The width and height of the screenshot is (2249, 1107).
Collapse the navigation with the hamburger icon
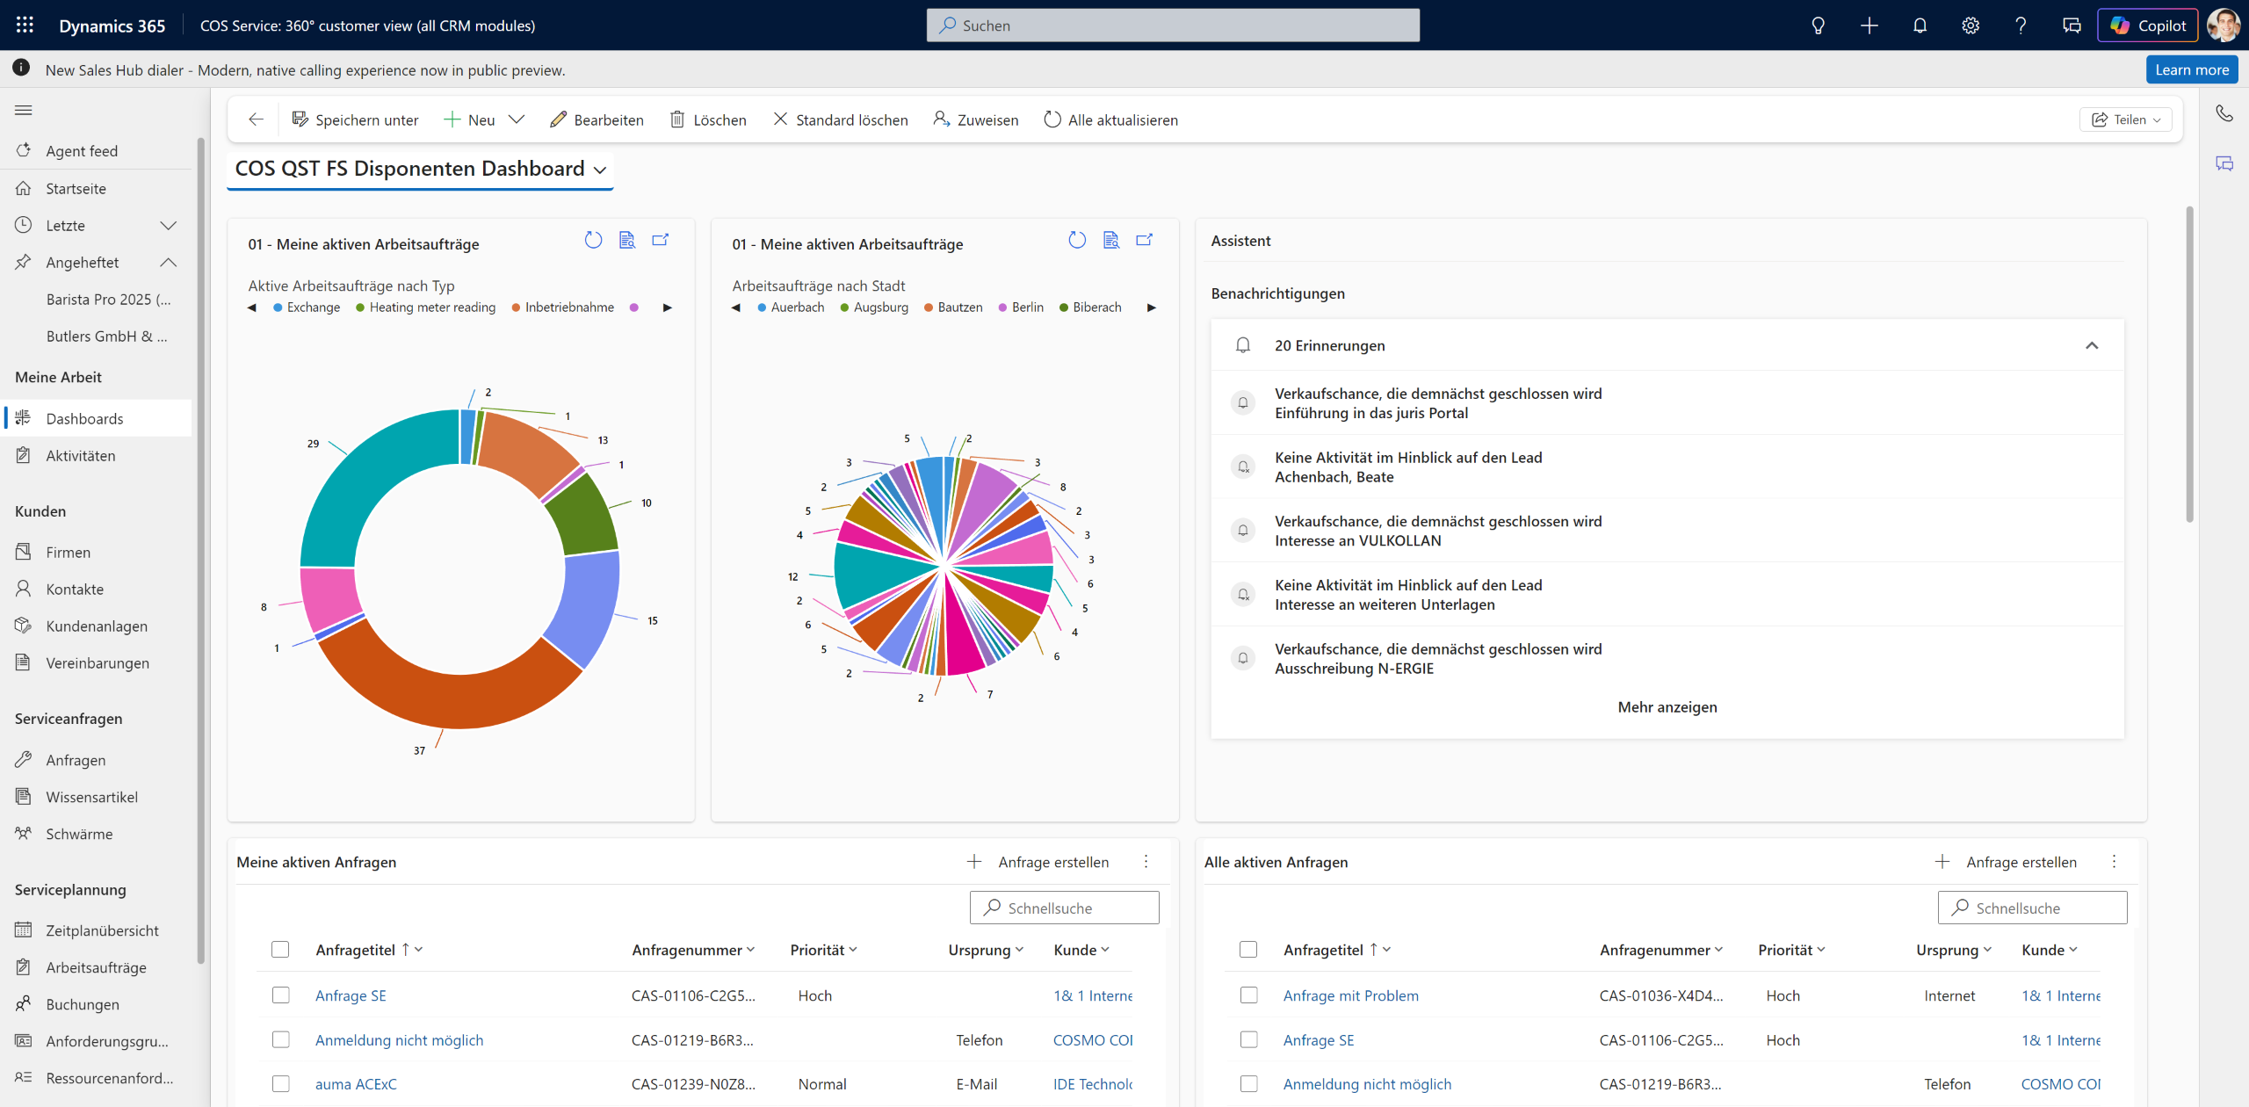point(24,110)
